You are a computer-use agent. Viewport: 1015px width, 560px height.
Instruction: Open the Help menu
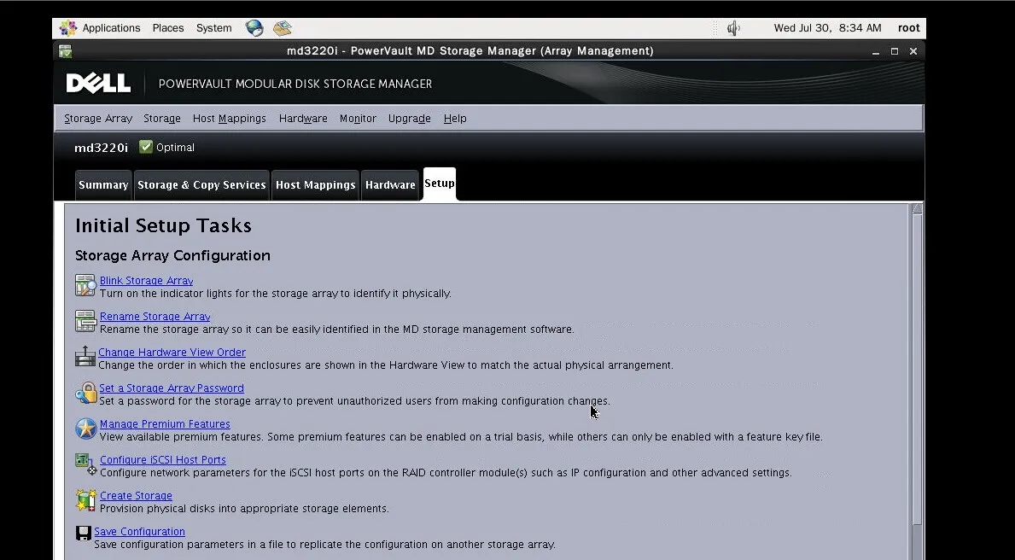[455, 119]
